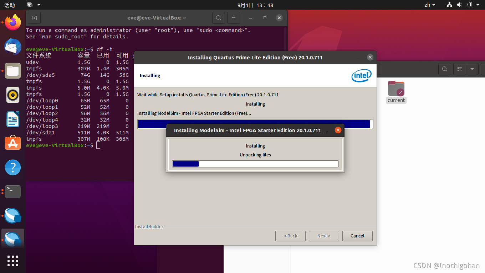The width and height of the screenshot is (485, 273).
Task: Minimize the ModelSim installing dialog
Action: click(326, 131)
